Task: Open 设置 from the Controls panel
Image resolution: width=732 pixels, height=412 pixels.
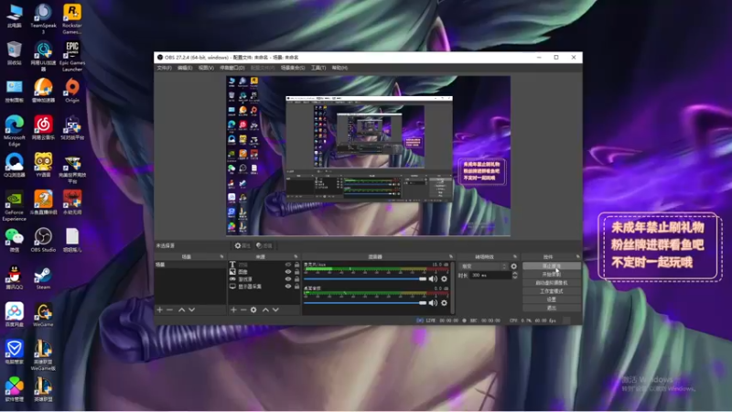Action: [552, 299]
